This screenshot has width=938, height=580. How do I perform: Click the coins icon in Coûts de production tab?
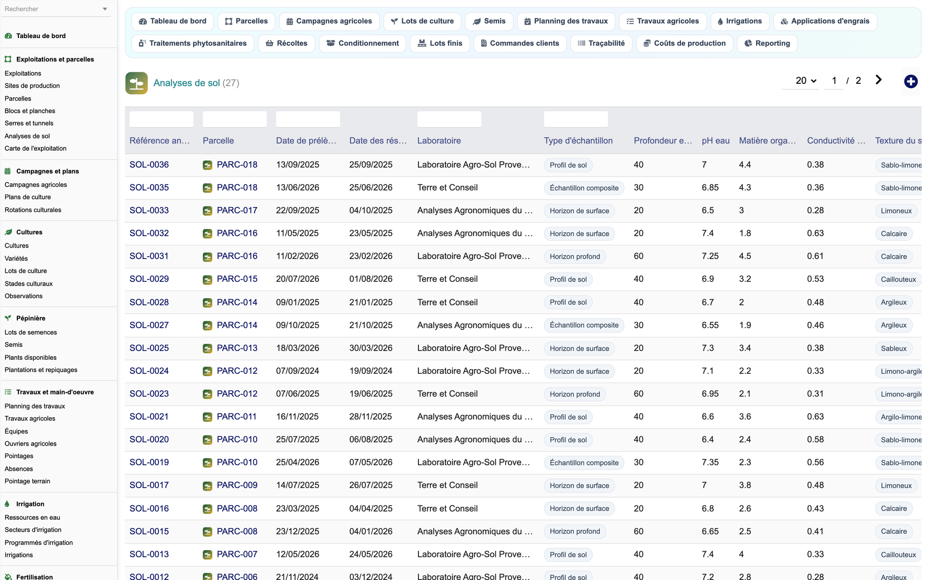[x=647, y=43]
